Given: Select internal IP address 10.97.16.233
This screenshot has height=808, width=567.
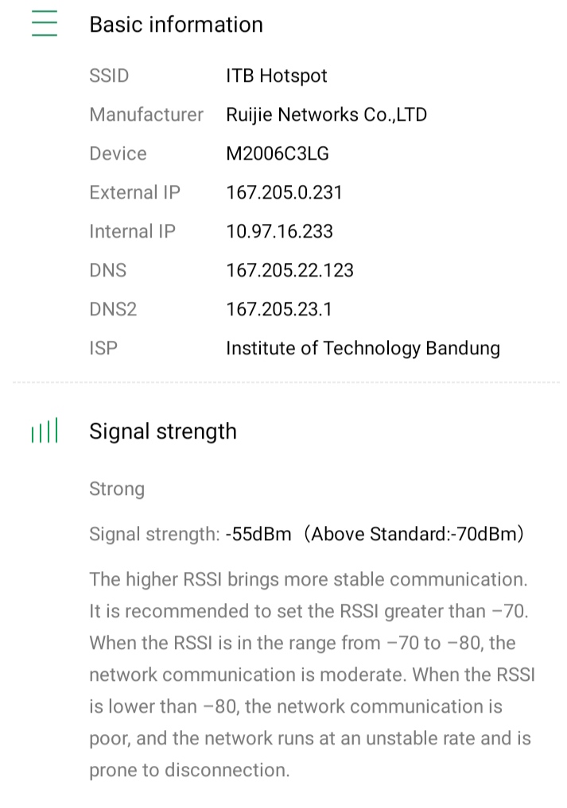Looking at the screenshot, I should tap(279, 232).
